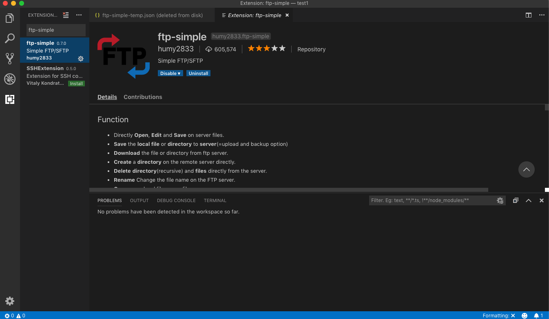The image size is (549, 319).
Task: Click the humy2833.ftp-simple identifier badge
Action: pos(241,36)
